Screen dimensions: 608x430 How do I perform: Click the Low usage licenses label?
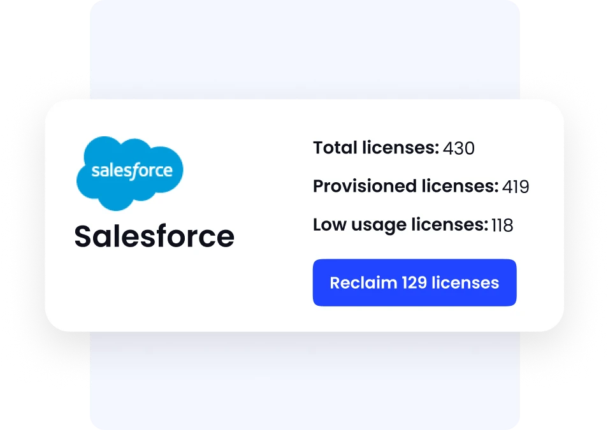click(x=400, y=224)
